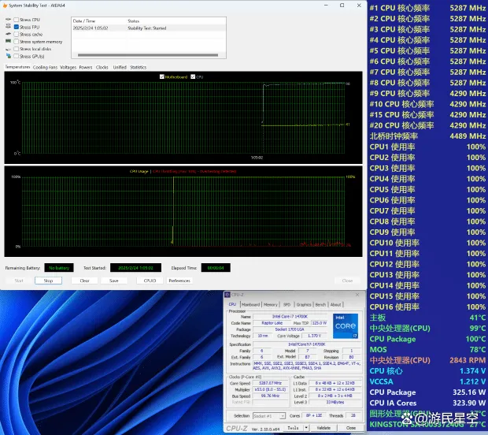The width and height of the screenshot is (488, 435).
Task: Click the icon beside Stress cache
Action: coord(9,34)
